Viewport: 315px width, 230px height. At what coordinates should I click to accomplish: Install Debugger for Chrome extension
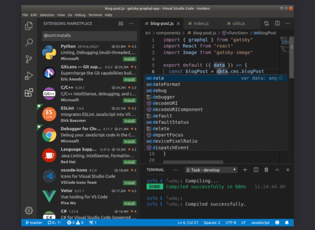pos(129,142)
